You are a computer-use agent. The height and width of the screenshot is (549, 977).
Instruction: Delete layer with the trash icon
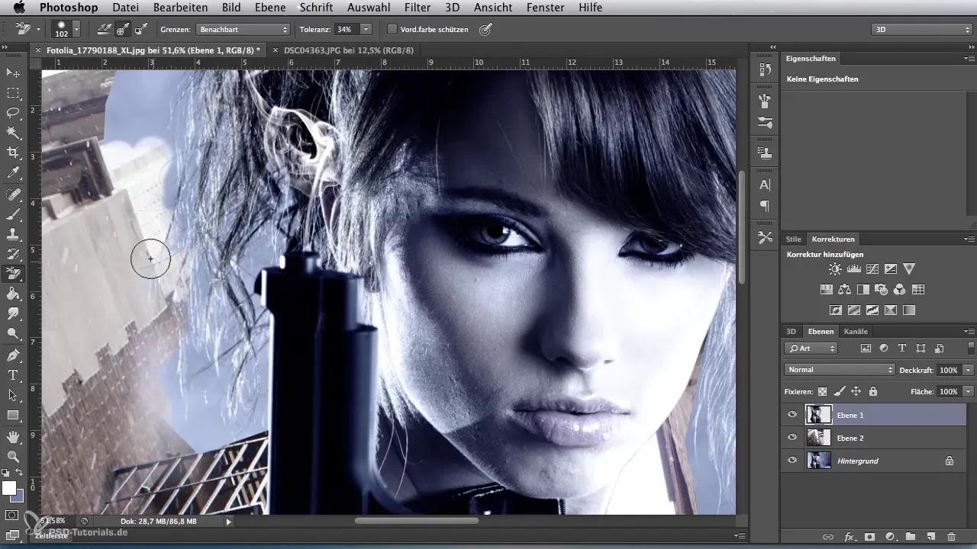point(951,537)
